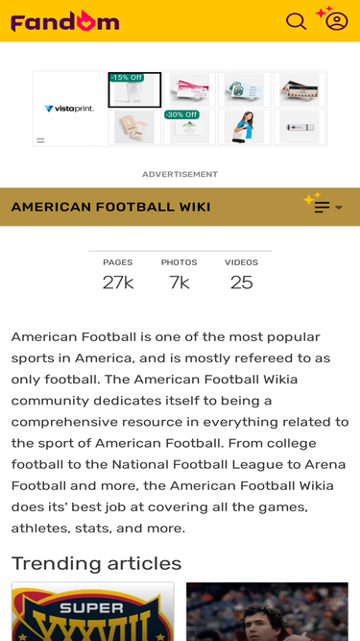The height and width of the screenshot is (641, 360).
Task: Open the pink business cards ad thumbnail
Action: pos(189,90)
